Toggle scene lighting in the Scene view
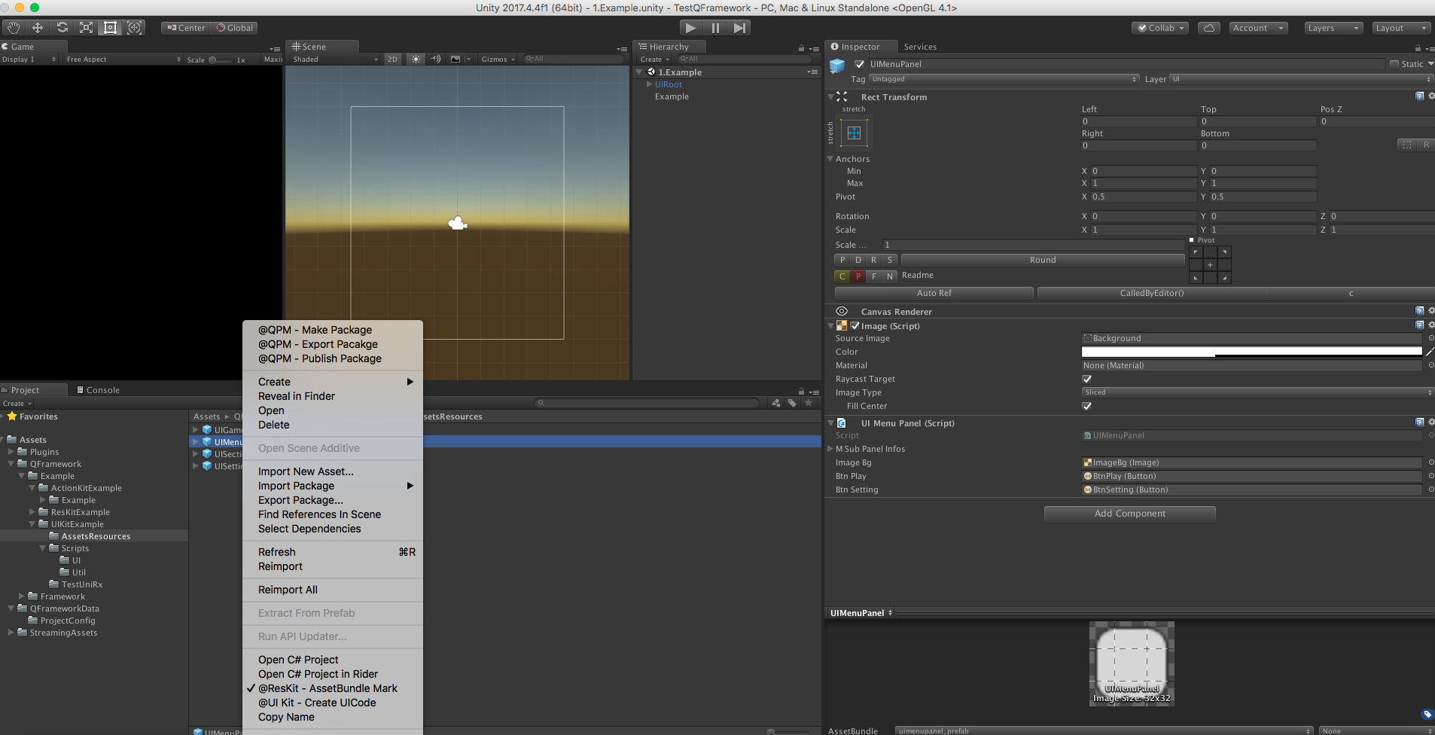Viewport: 1435px width, 735px height. click(416, 59)
